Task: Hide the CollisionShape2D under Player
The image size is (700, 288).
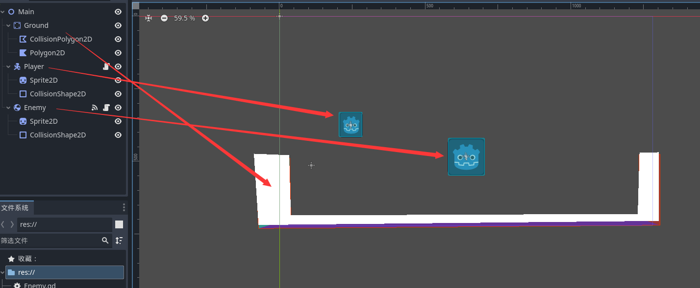Action: click(x=118, y=94)
